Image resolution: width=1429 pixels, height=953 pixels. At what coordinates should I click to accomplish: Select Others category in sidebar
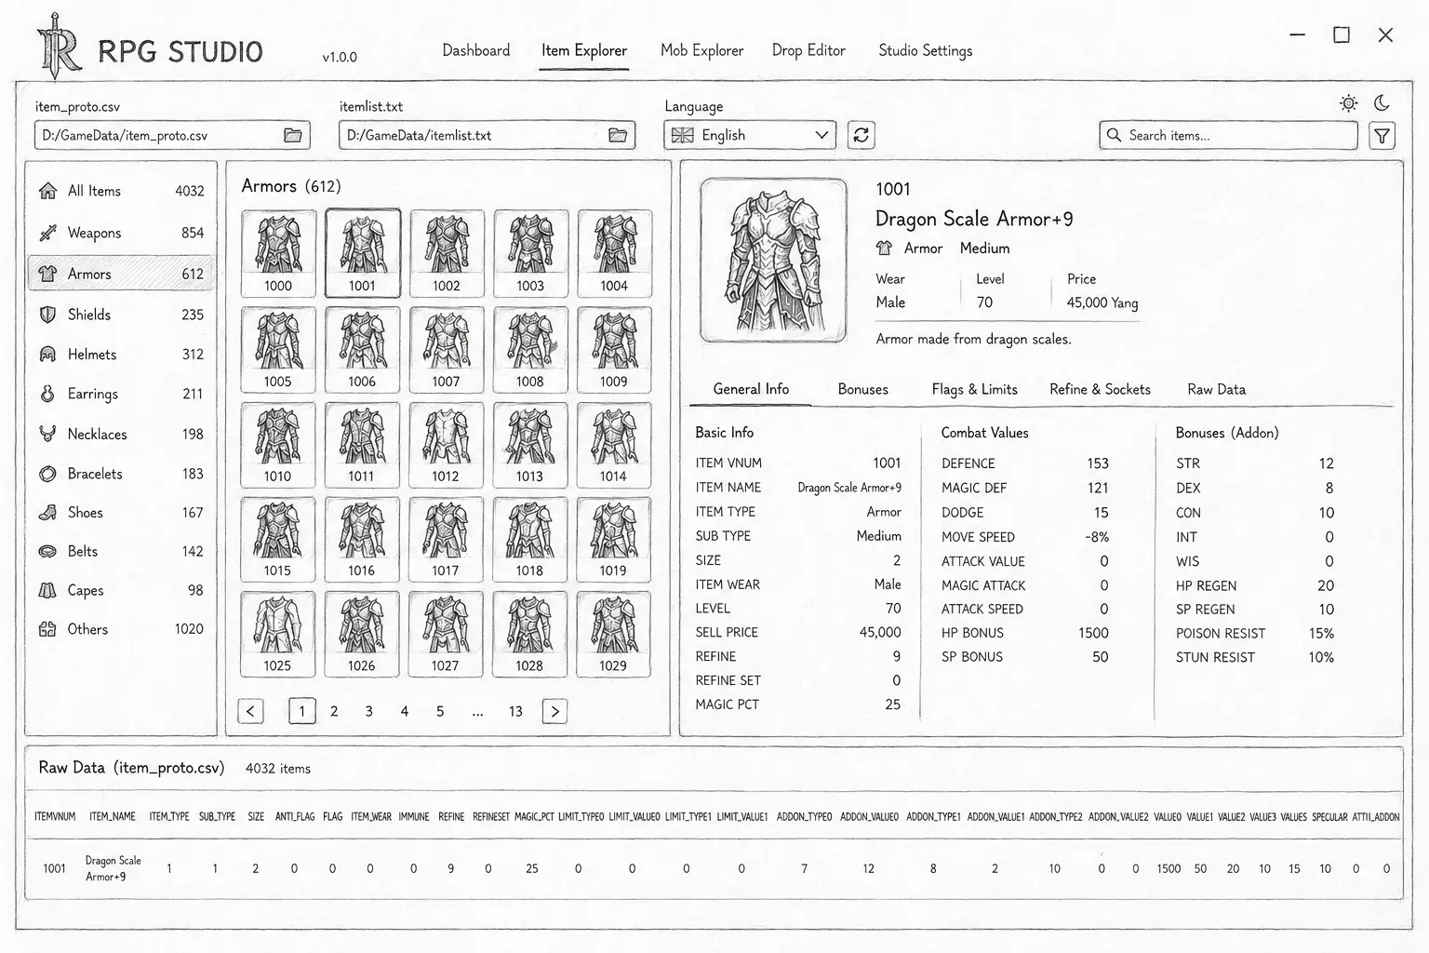coord(121,629)
